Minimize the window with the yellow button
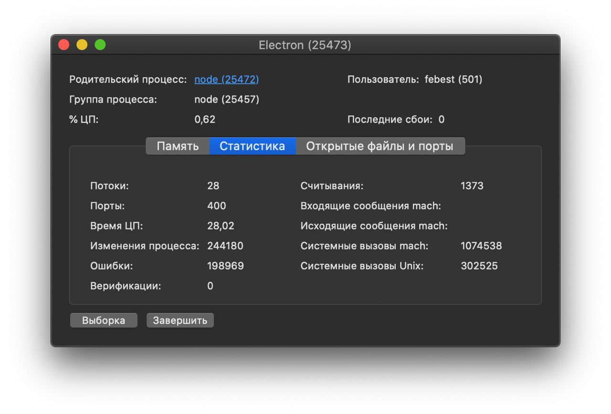This screenshot has width=611, height=414. pos(82,45)
